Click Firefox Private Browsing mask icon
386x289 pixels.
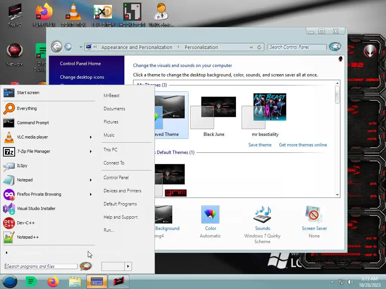[x=9, y=195]
